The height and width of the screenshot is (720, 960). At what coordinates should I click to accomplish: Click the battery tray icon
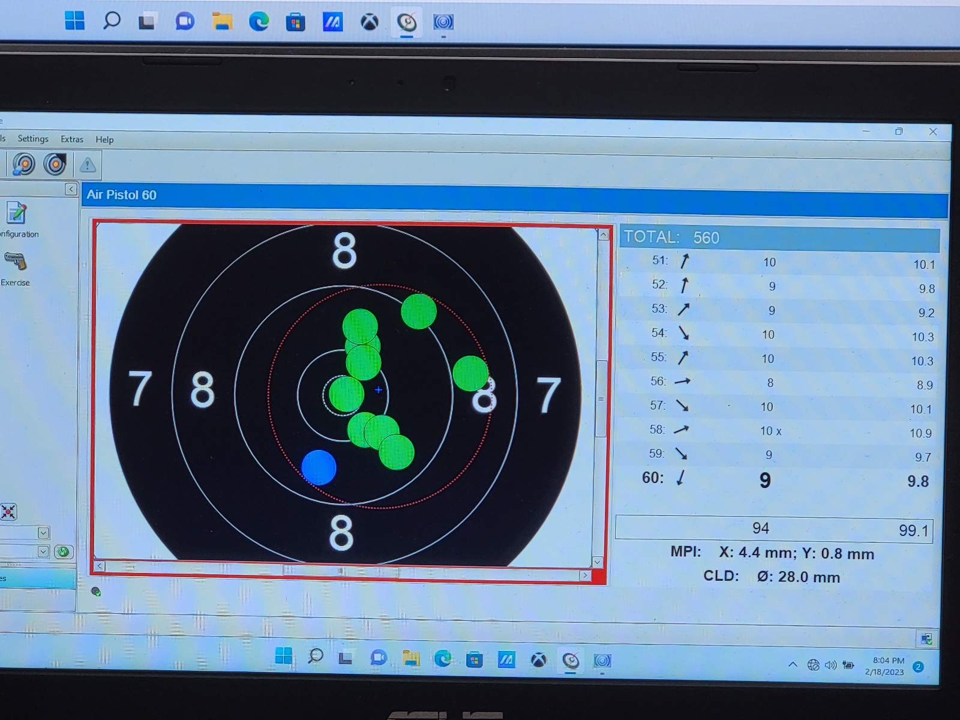click(848, 665)
